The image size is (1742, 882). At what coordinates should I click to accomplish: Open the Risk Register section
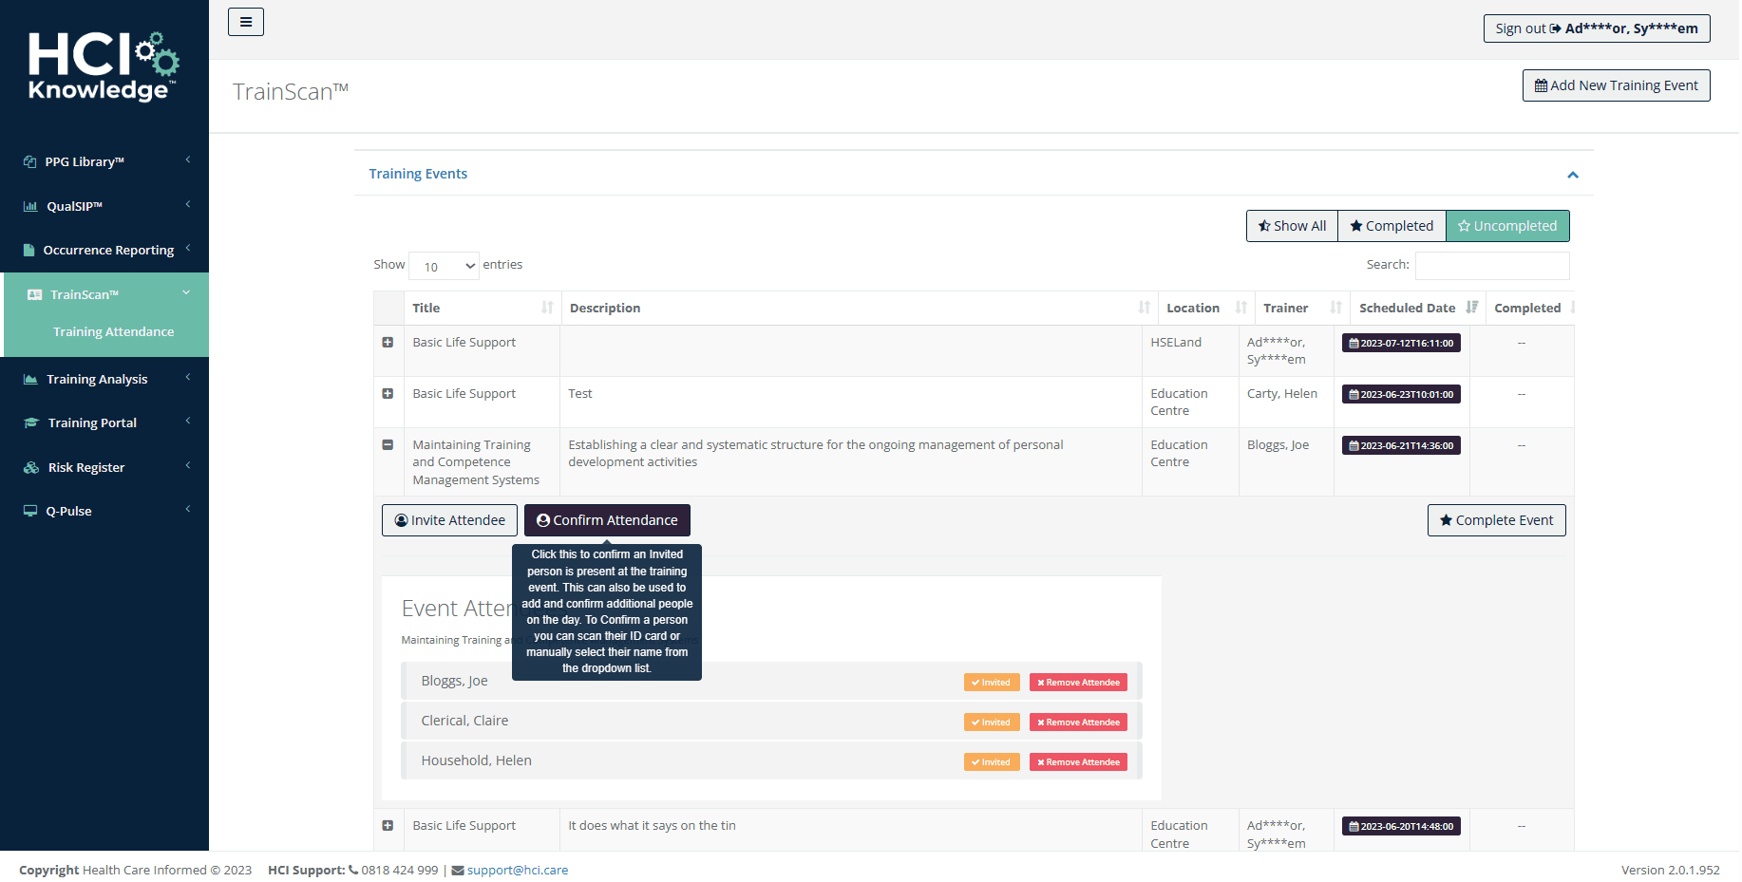point(85,467)
